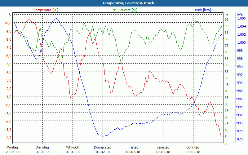Click the title 'Temperatur, Feuchte & Druck'

click(x=128, y=3)
